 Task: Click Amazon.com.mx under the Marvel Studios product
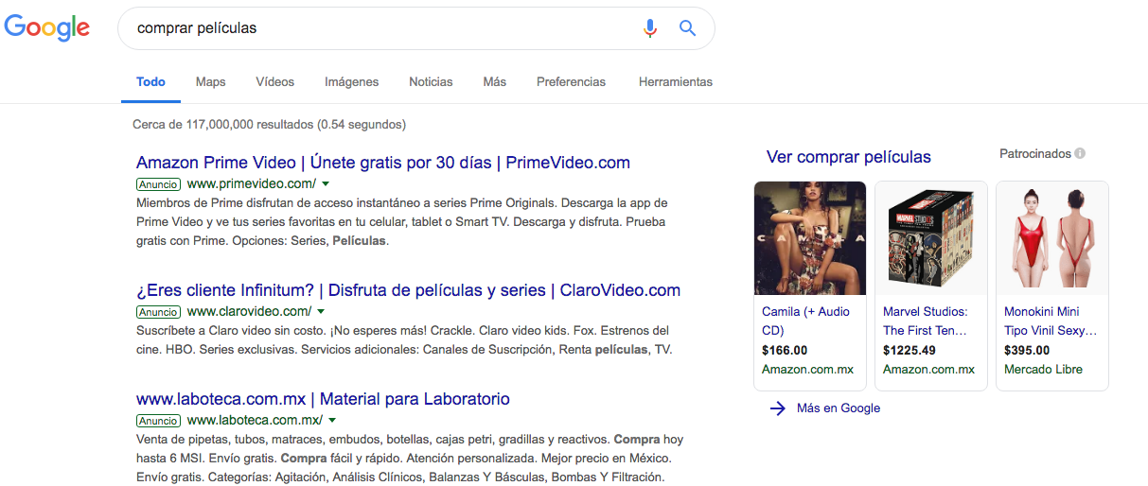(929, 370)
